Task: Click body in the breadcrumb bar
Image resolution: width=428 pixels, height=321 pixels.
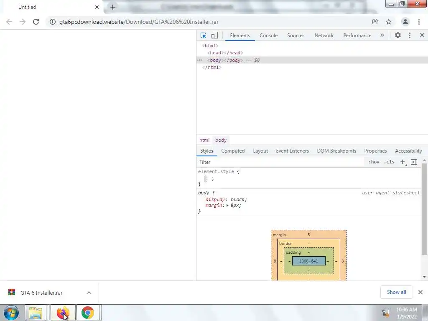Action: (221, 140)
